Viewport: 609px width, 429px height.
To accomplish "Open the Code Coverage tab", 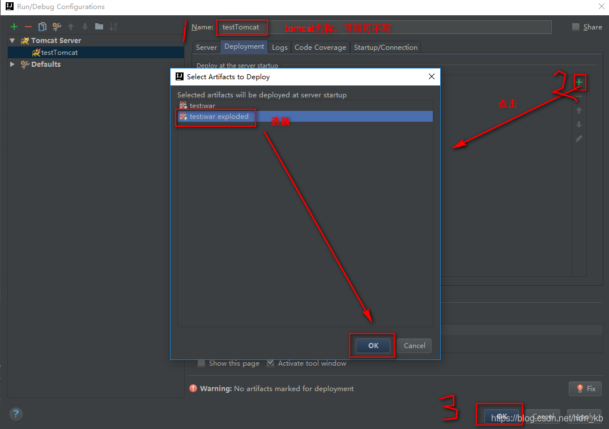I will click(321, 47).
